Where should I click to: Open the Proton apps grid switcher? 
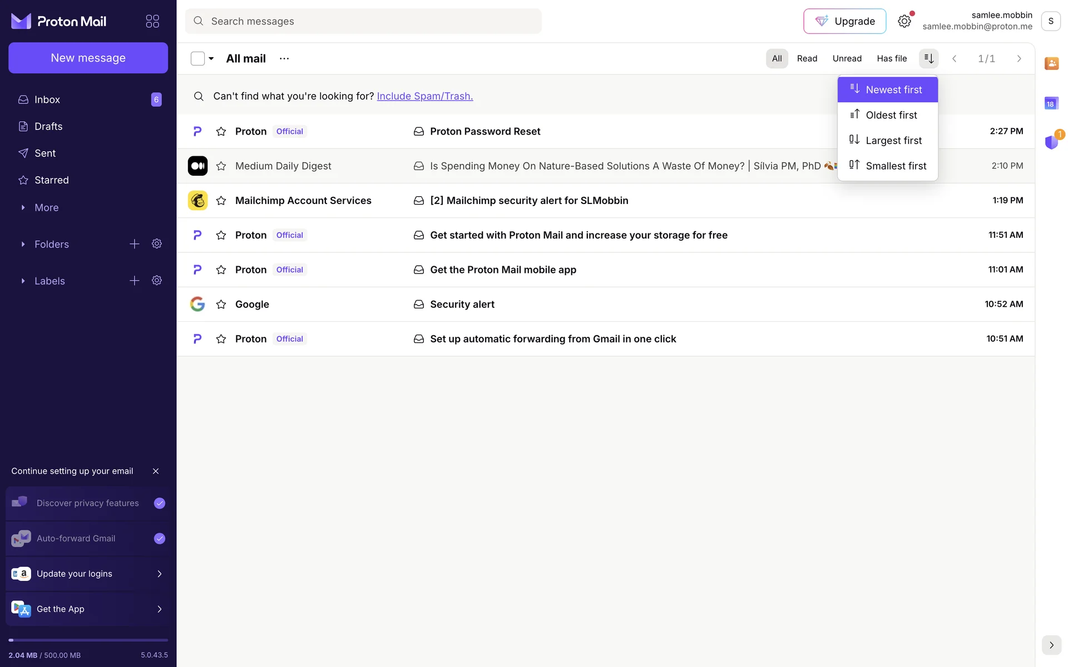click(x=152, y=21)
